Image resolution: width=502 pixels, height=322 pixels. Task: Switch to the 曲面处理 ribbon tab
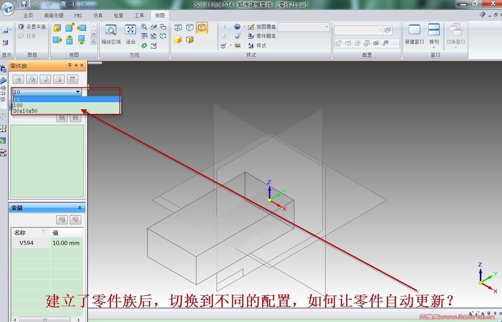[x=54, y=15]
